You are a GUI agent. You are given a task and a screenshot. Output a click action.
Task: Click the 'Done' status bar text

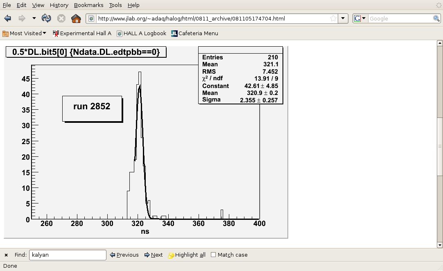coord(10,266)
